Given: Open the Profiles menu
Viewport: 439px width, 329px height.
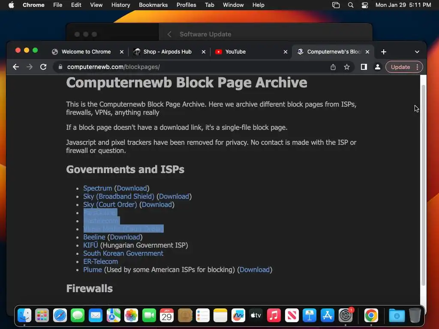Looking at the screenshot, I should tap(186, 5).
